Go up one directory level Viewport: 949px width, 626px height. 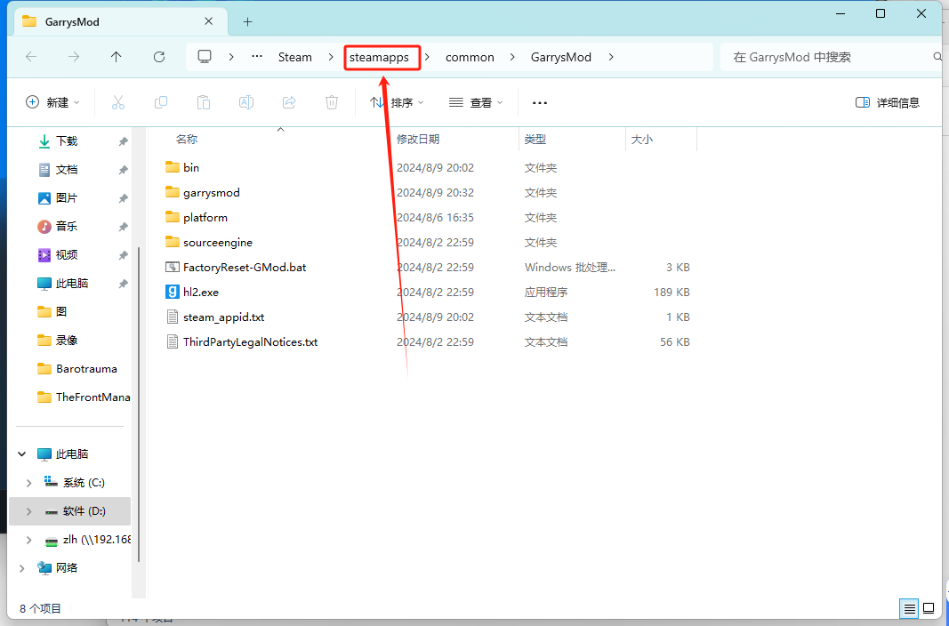(x=117, y=57)
